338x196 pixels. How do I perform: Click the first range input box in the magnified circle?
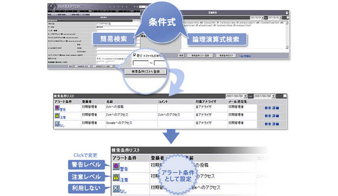click(141, 63)
